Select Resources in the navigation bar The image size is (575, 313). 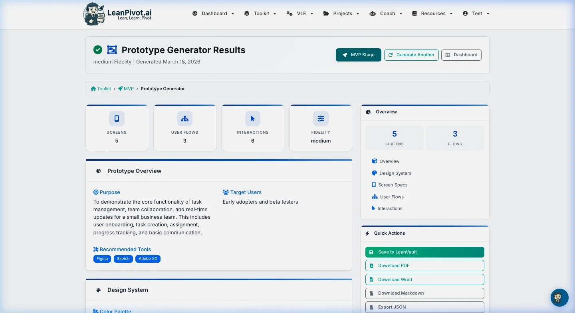coord(432,13)
